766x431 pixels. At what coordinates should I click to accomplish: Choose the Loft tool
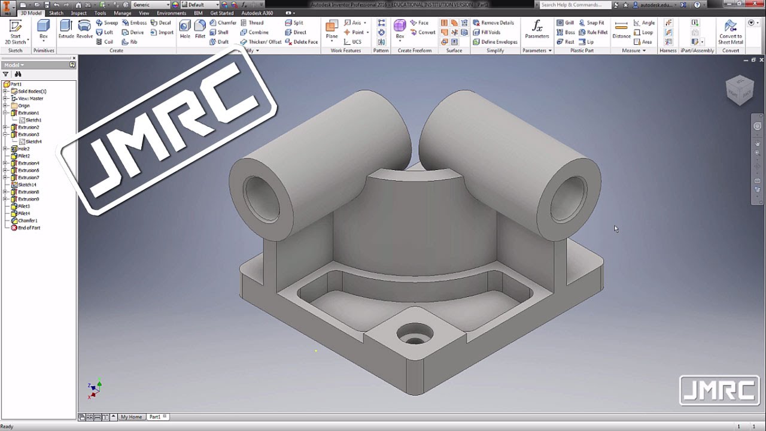105,32
